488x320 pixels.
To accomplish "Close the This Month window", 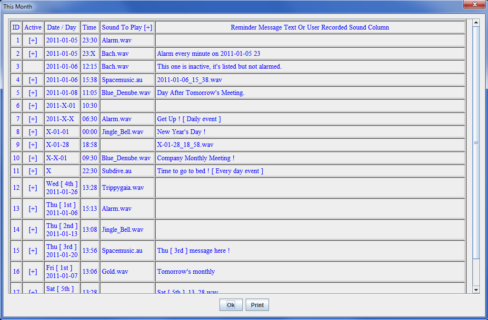I will (474, 5).
